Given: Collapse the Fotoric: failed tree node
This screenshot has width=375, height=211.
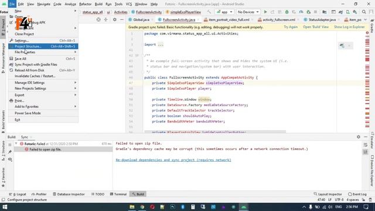Looking at the screenshot, I should (x=16, y=144).
